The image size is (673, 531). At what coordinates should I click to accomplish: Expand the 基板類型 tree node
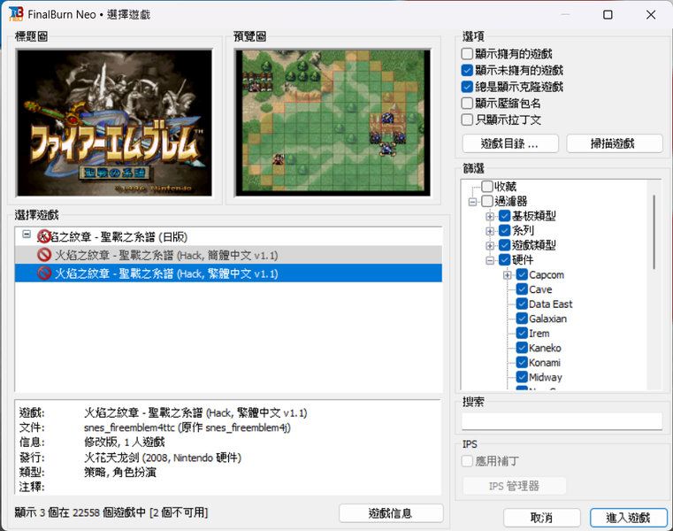(x=490, y=216)
